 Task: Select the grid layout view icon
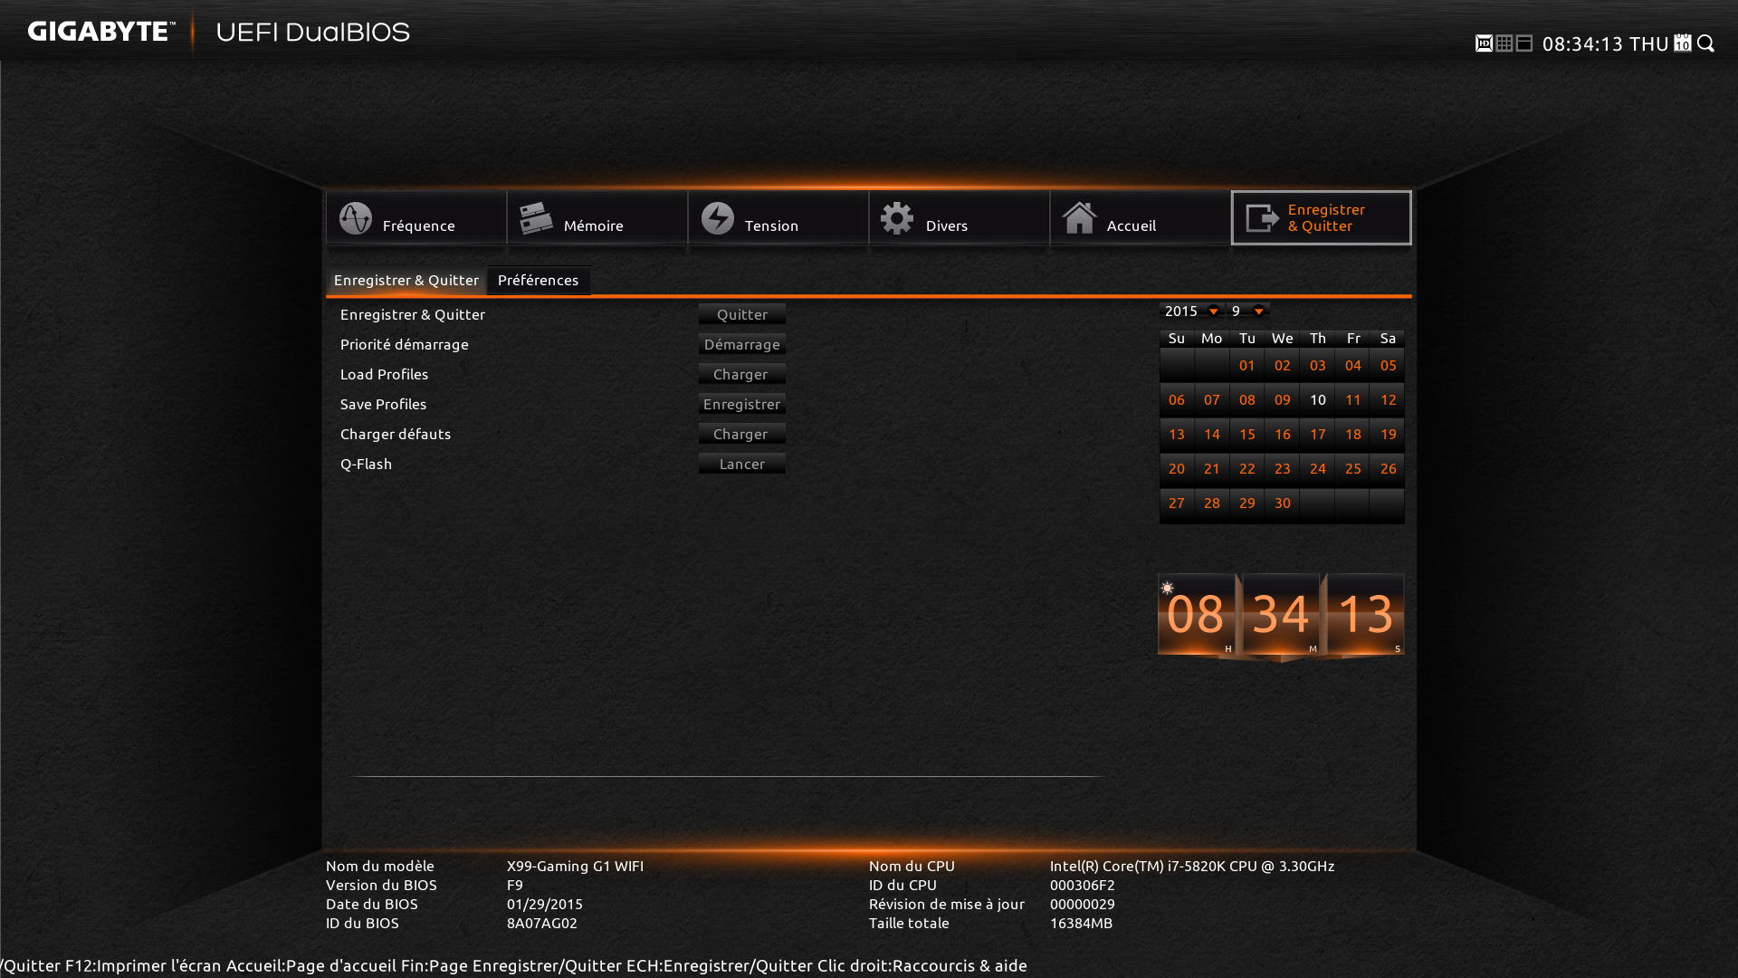[1504, 43]
